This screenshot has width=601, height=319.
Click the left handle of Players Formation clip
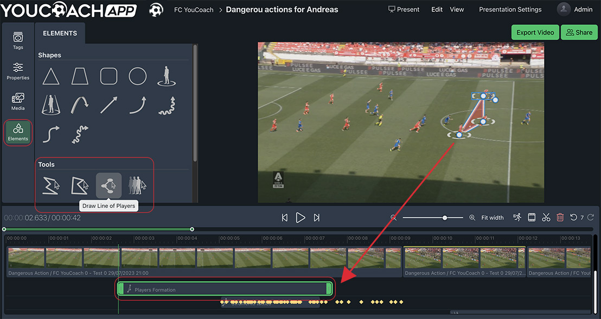click(121, 289)
